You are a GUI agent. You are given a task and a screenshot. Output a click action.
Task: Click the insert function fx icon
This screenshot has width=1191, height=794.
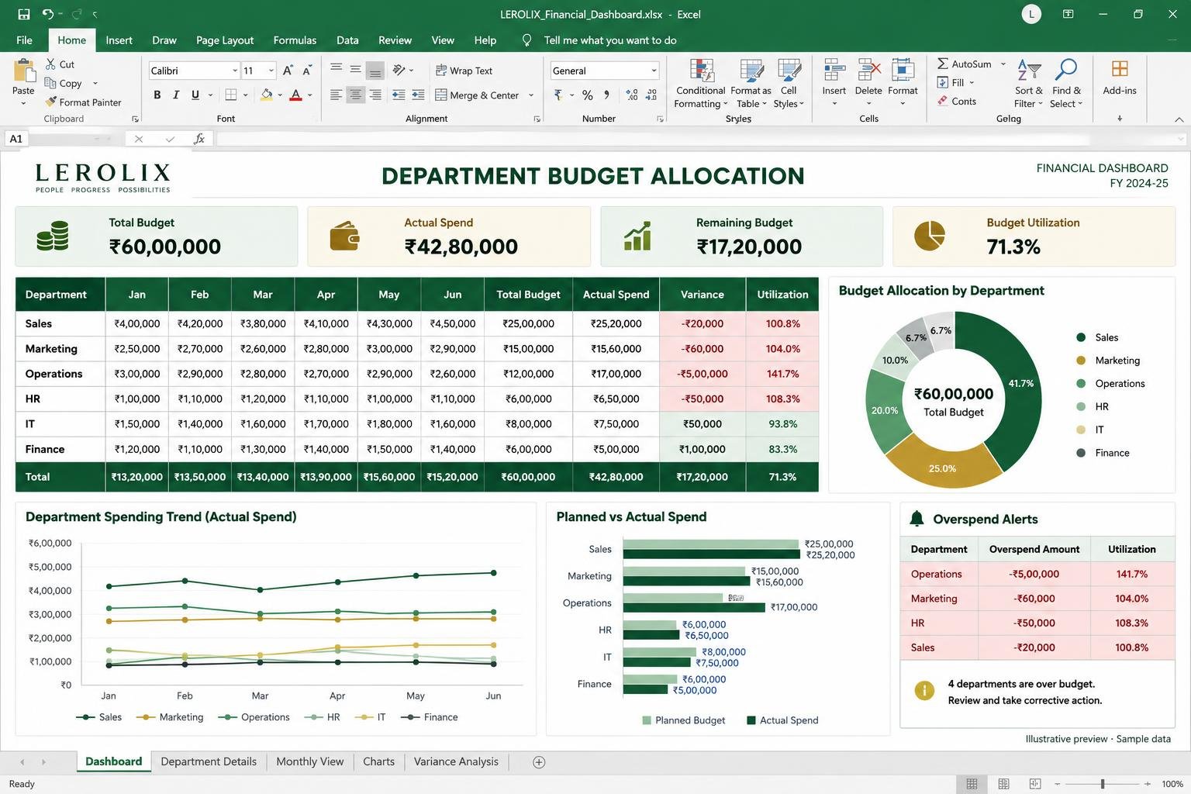pyautogui.click(x=199, y=139)
